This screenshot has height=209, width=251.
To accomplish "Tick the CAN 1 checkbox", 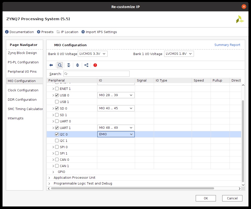I will click(57, 166).
